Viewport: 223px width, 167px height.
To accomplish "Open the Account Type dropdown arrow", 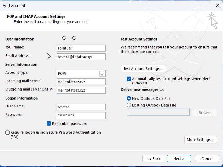I will [102, 74].
